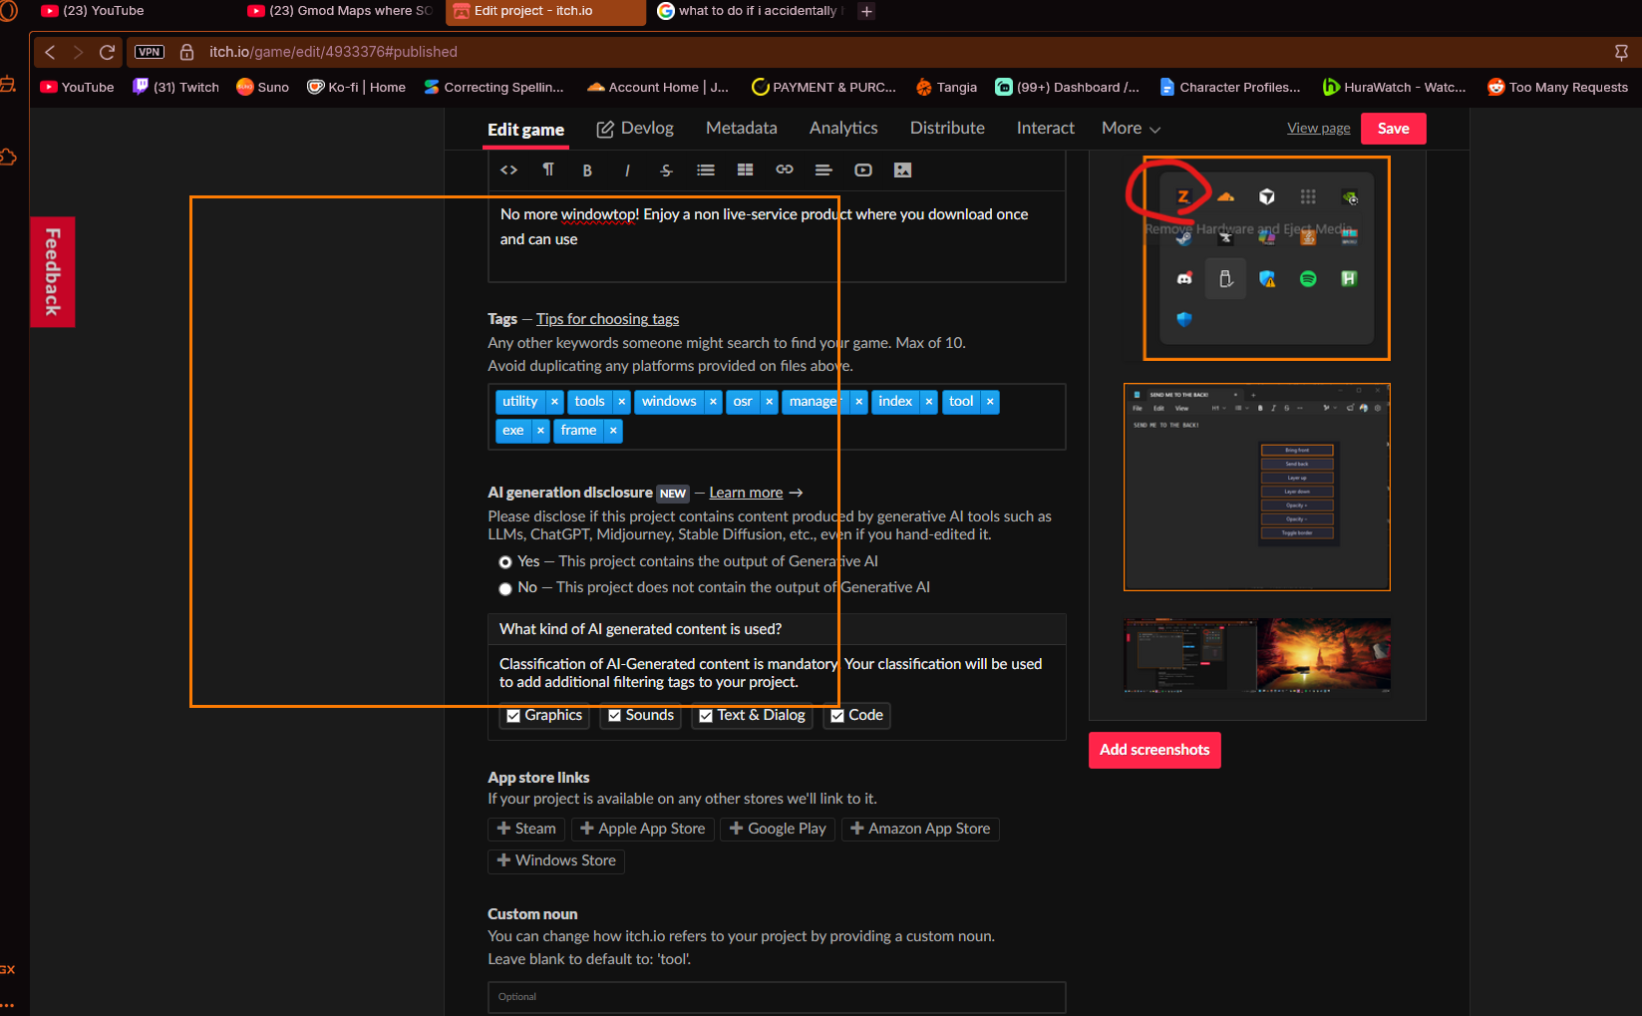1642x1016 pixels.
Task: Focus the Custom noun input field
Action: tap(777, 997)
